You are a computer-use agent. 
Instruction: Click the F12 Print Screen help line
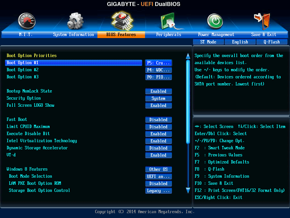(x=240, y=190)
